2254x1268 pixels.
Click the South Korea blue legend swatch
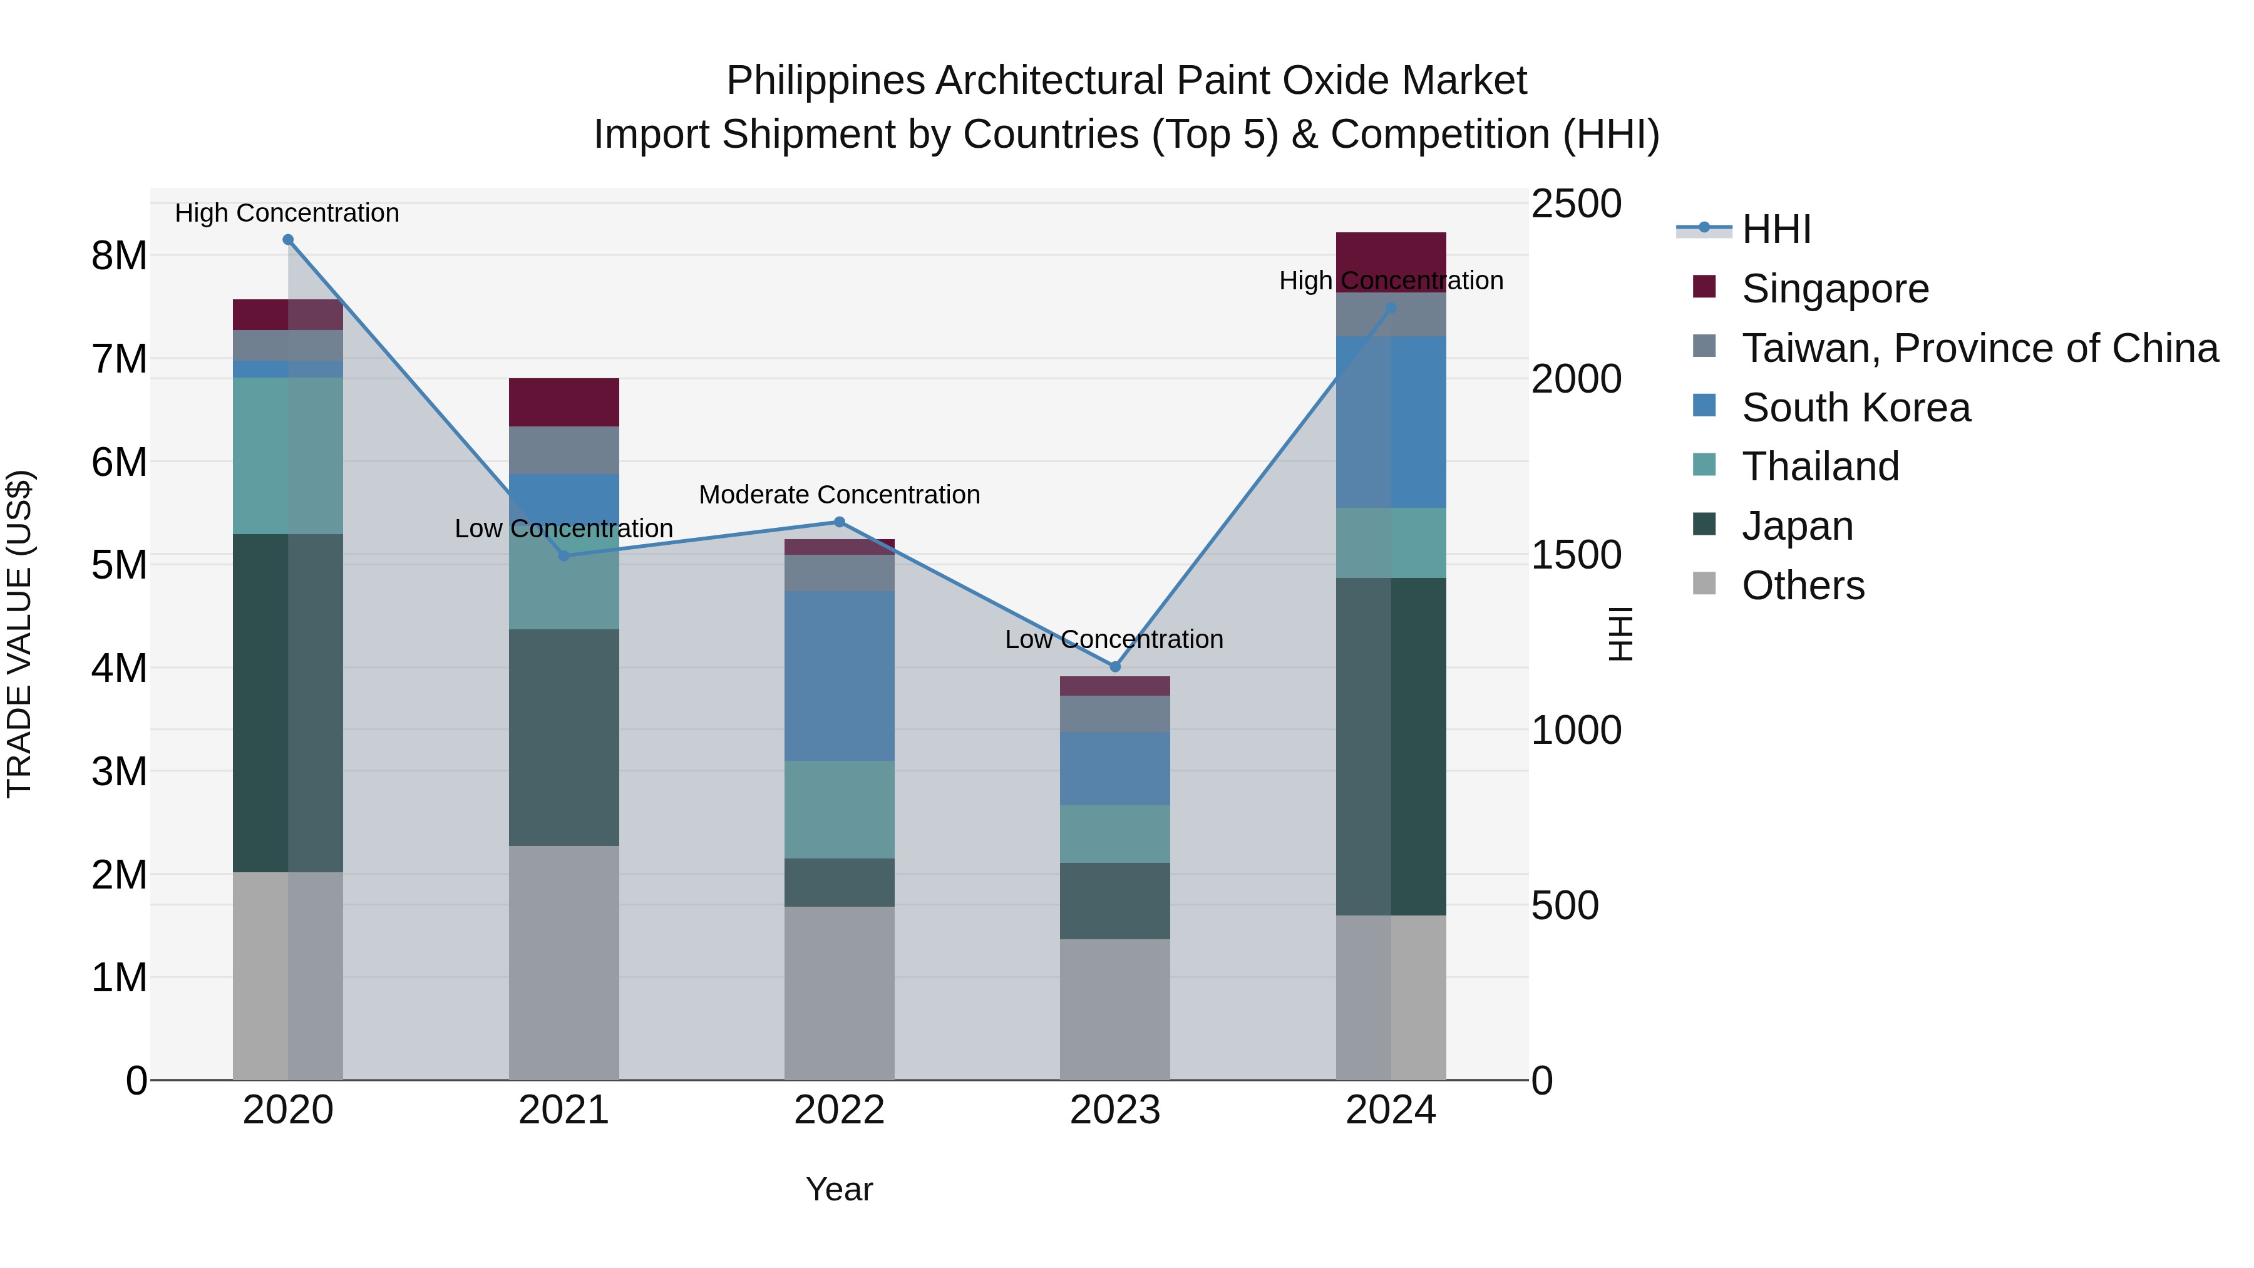point(1704,405)
